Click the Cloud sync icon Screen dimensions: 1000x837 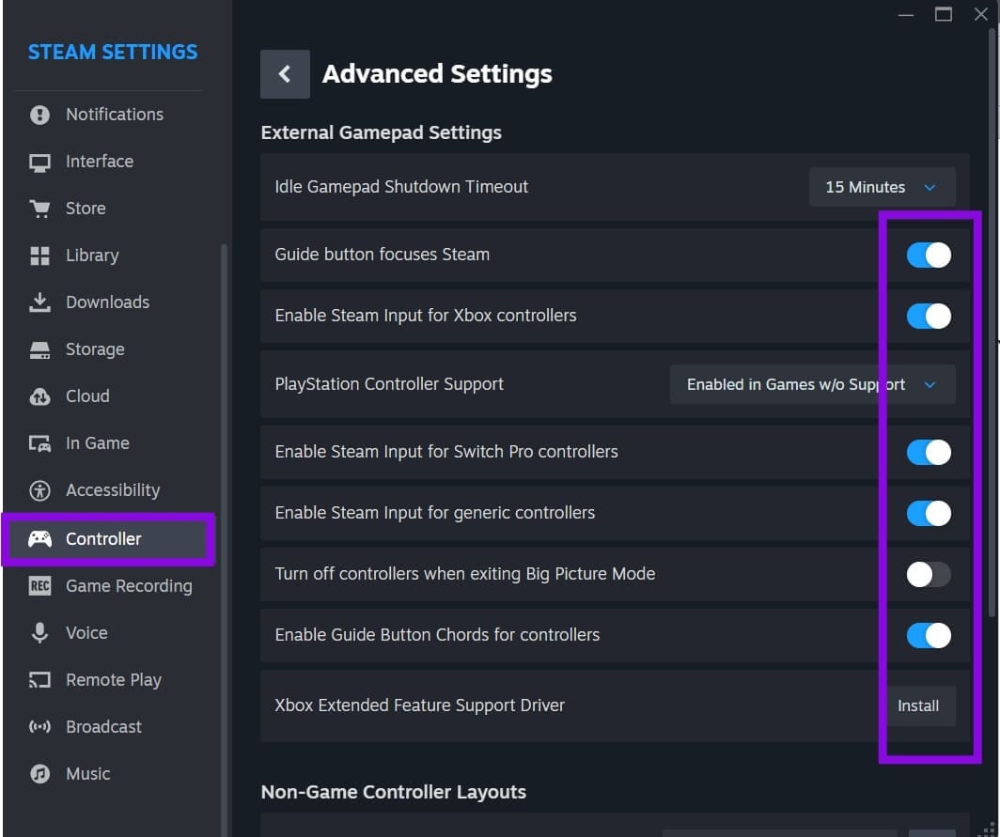pos(39,396)
